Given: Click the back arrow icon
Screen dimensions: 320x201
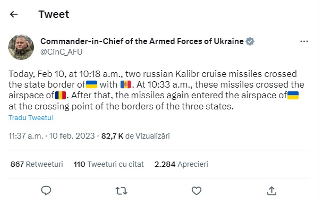Looking at the screenshot, I should click(14, 14).
